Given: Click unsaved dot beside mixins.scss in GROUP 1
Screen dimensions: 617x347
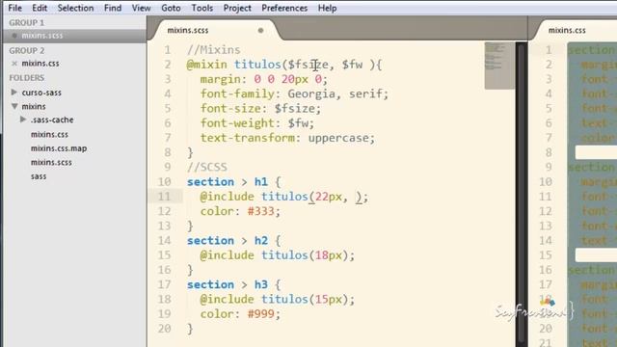Looking at the screenshot, I should [14, 36].
